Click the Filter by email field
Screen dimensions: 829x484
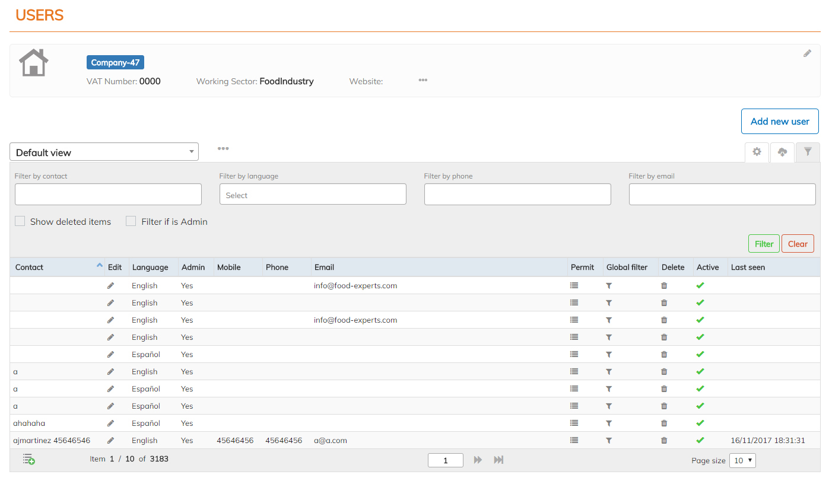[722, 195]
